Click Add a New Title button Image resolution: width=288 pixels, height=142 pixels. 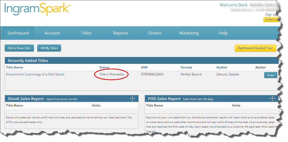pyautogui.click(x=19, y=48)
